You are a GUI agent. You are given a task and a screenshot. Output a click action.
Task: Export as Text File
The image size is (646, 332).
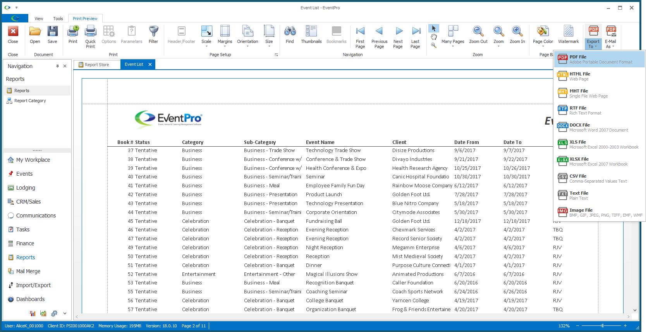tap(599, 195)
